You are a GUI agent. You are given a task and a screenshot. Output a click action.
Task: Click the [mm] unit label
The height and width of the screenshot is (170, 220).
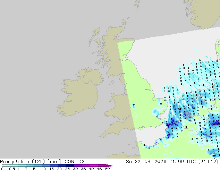click(x=54, y=162)
